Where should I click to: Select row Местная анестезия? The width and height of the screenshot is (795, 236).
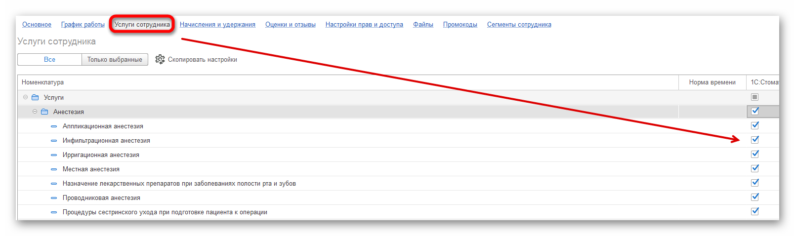[x=398, y=169]
